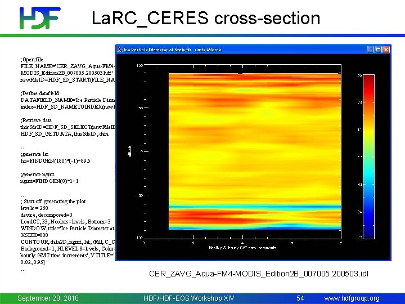405x304 pixels.
Task: Maximize the Ice Particle Diameter plot window
Action: pyautogui.click(x=378, y=50)
